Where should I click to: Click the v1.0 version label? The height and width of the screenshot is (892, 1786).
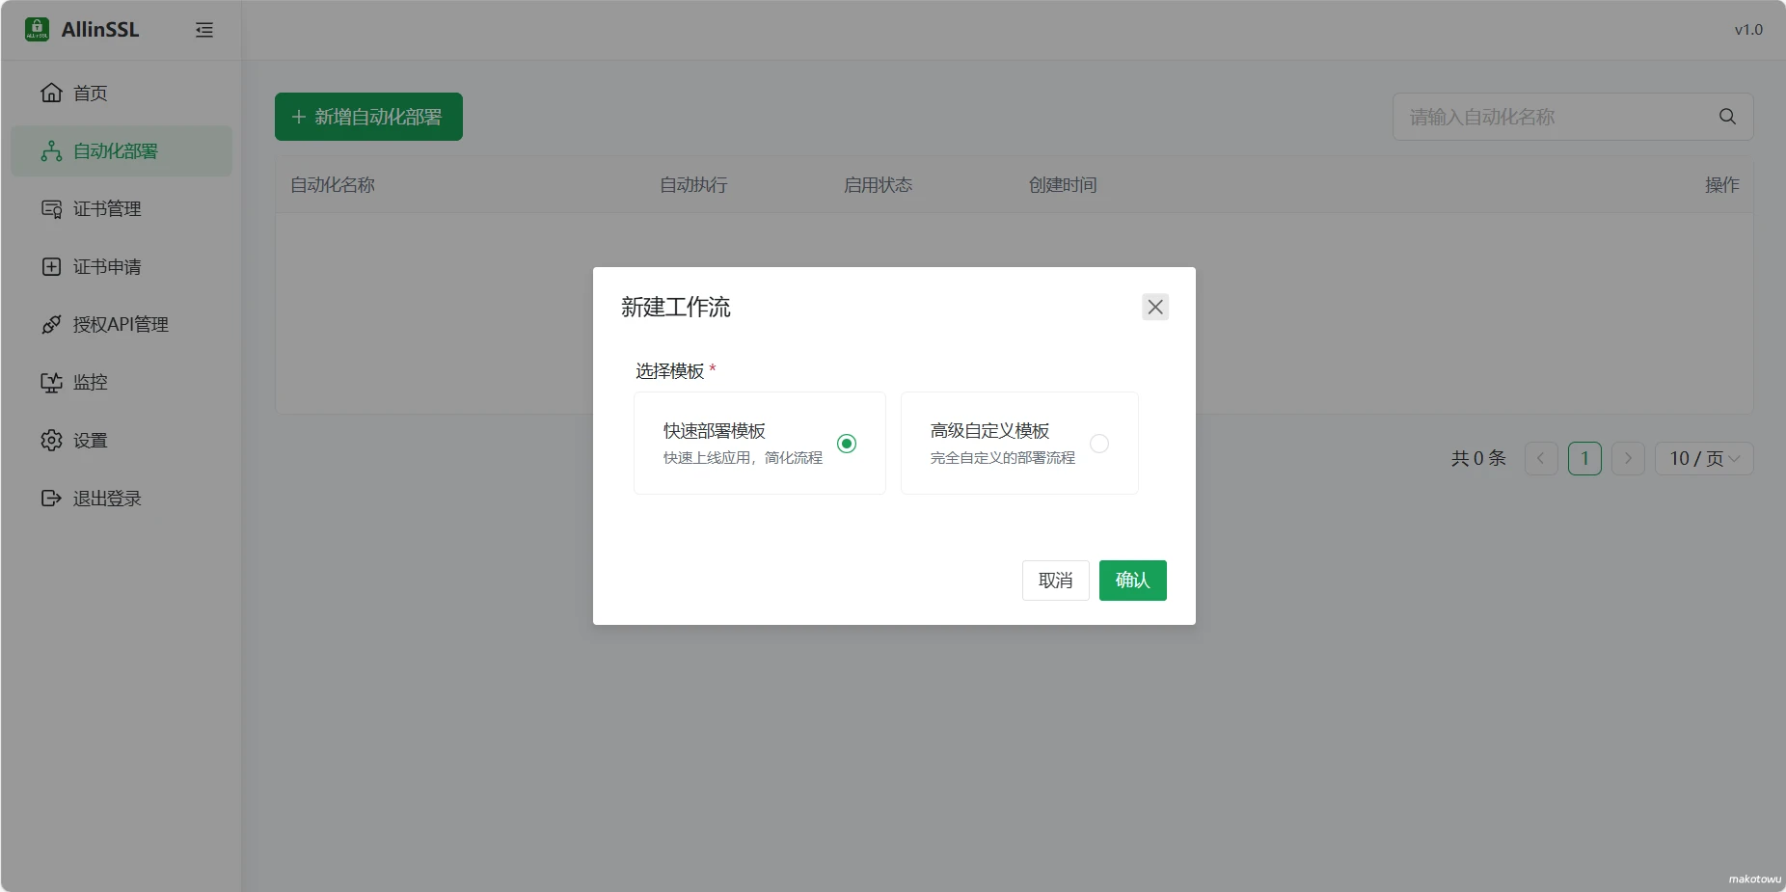click(x=1748, y=30)
